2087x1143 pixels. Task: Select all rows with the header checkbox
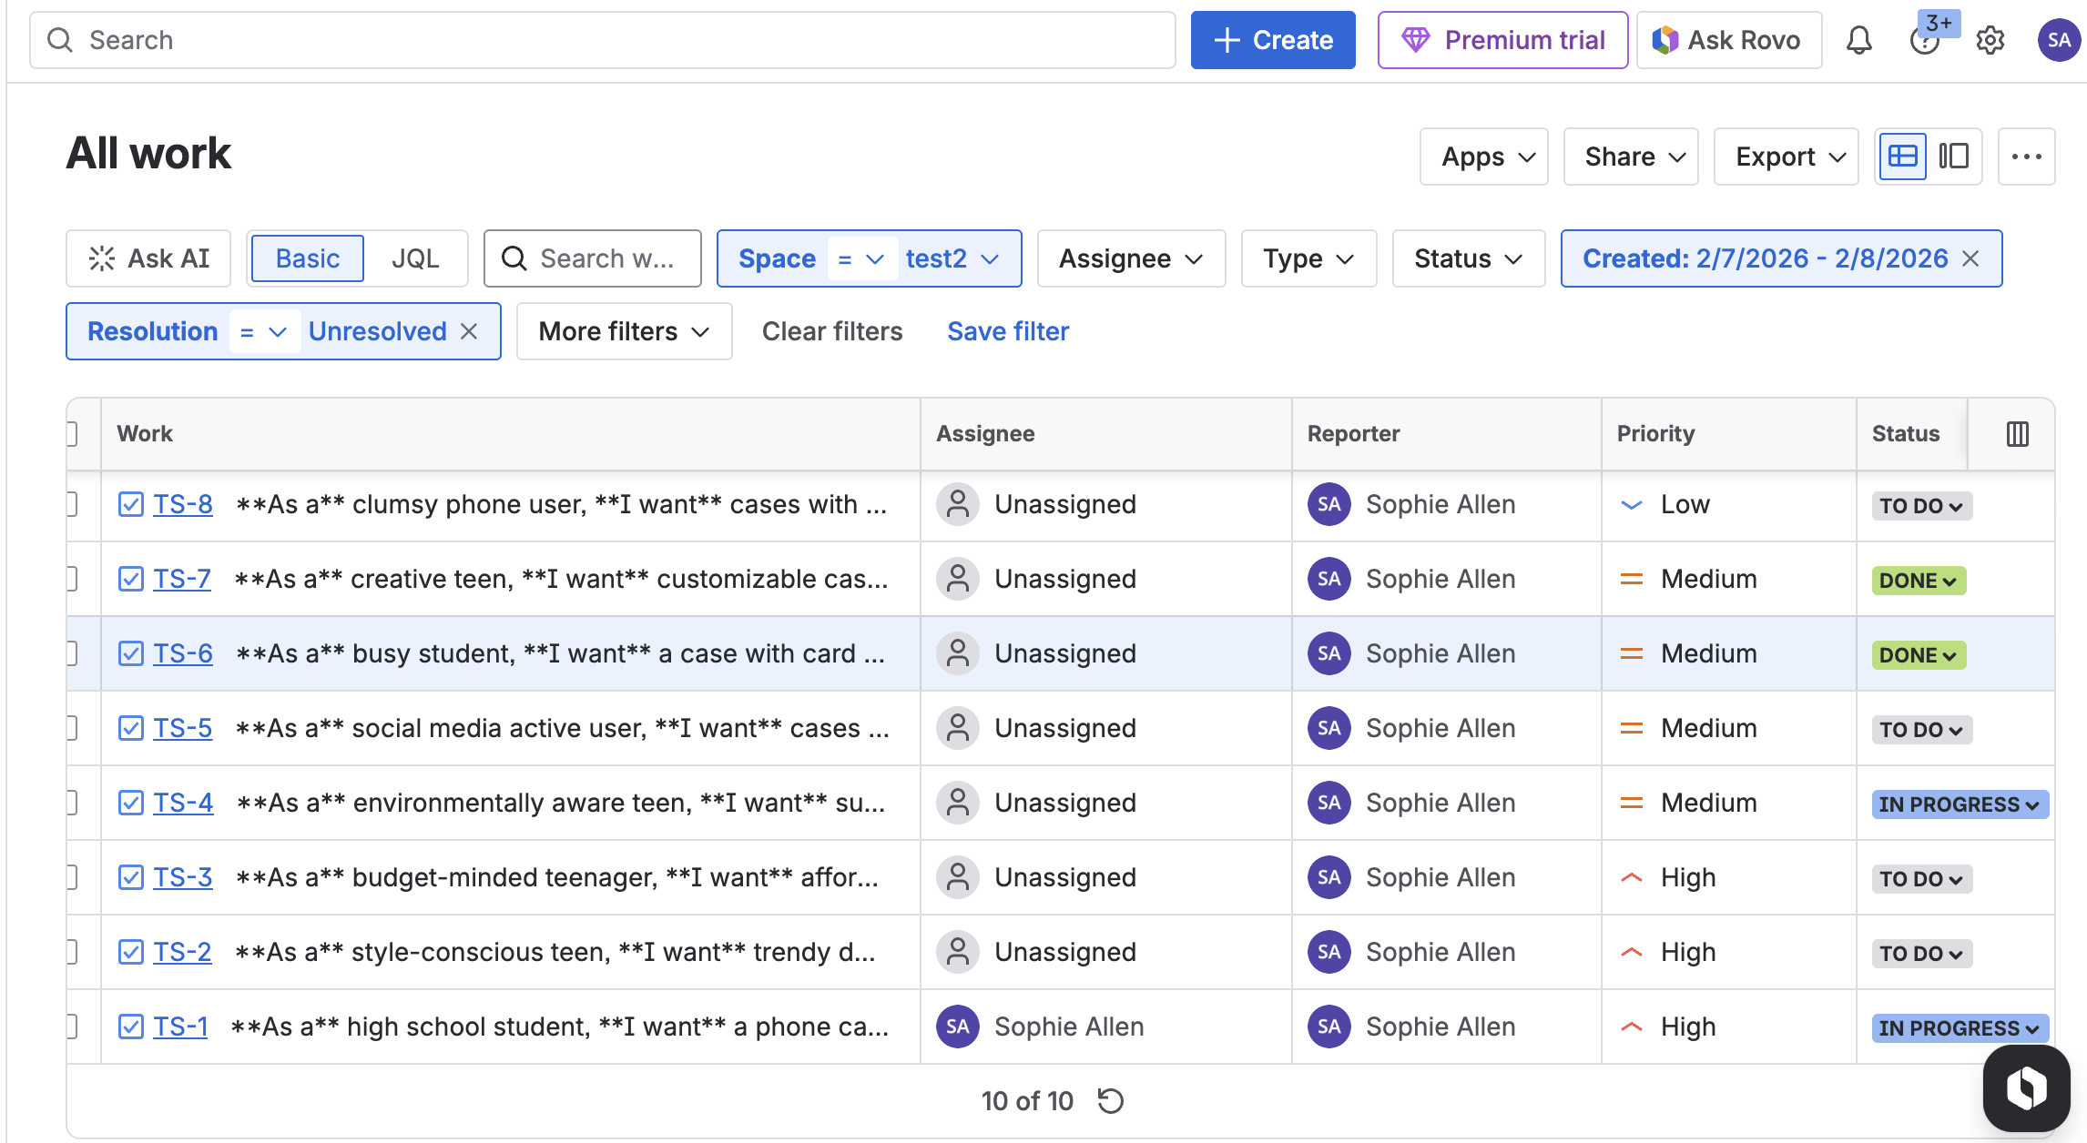(x=72, y=434)
